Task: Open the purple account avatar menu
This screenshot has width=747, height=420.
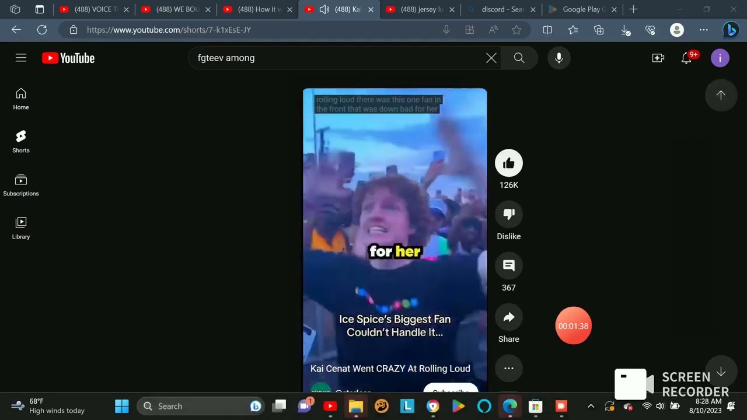Action: pyautogui.click(x=720, y=58)
